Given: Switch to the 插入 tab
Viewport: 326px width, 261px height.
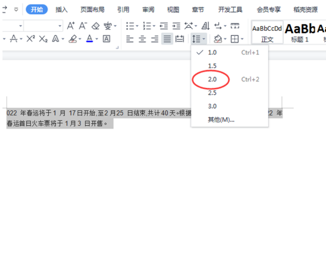Looking at the screenshot, I should 62,9.
